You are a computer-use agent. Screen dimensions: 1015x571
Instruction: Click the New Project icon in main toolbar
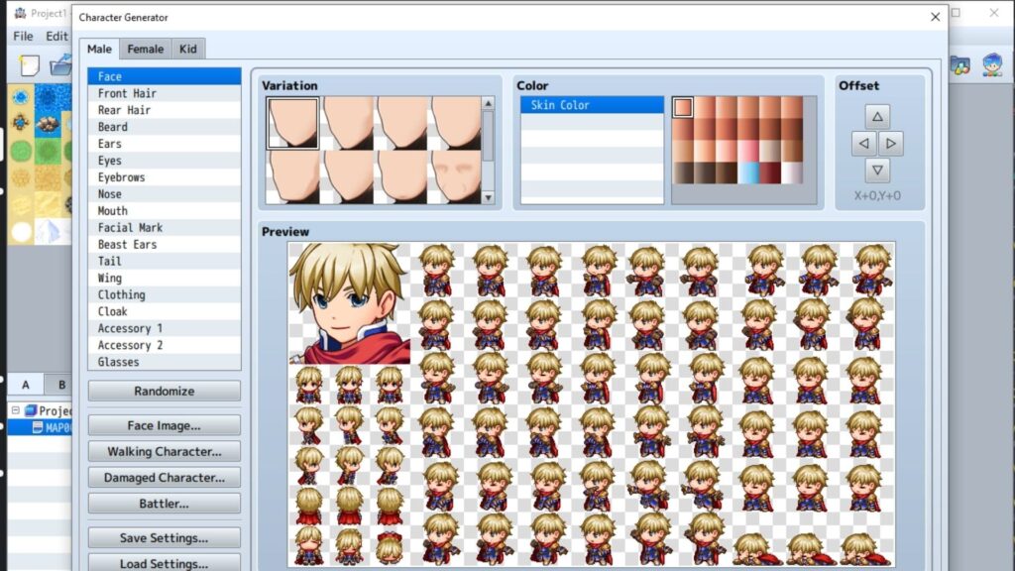point(29,65)
